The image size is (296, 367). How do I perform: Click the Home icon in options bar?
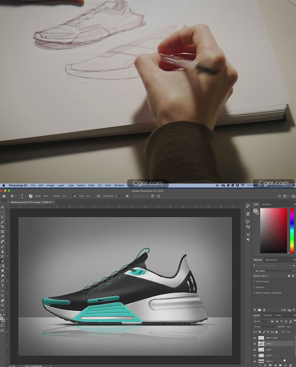4,196
